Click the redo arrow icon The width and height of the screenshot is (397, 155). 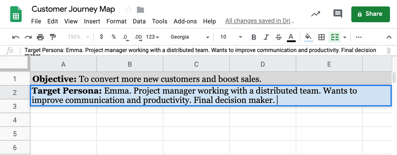coord(28,37)
